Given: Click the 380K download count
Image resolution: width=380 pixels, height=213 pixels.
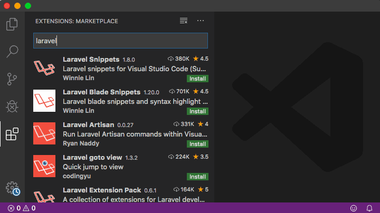Looking at the screenshot, I should (x=178, y=59).
